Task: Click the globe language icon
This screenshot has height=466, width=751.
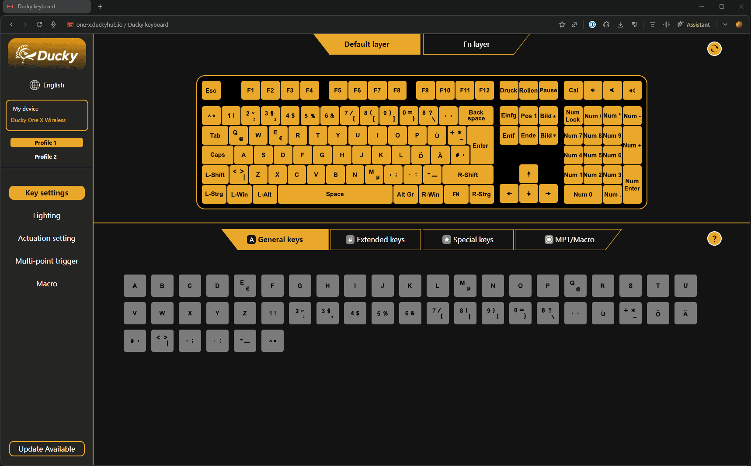Action: (35, 85)
